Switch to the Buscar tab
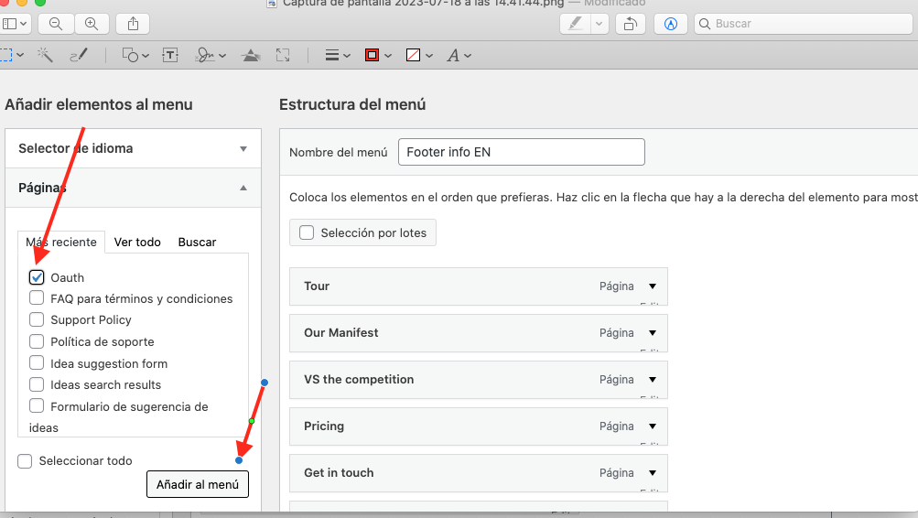 197,243
